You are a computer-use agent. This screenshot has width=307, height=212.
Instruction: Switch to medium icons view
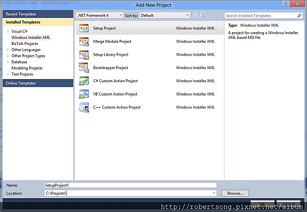point(203,15)
